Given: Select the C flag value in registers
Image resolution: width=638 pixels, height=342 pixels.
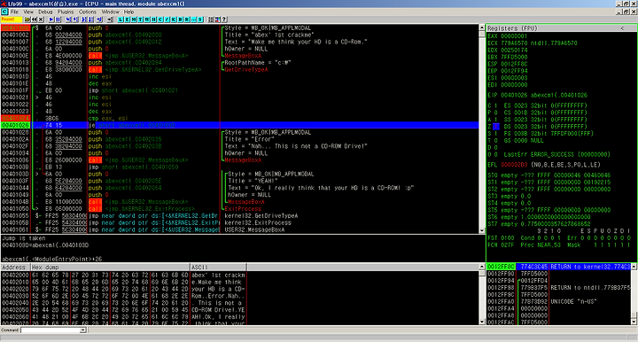Looking at the screenshot, I should click(x=496, y=105).
